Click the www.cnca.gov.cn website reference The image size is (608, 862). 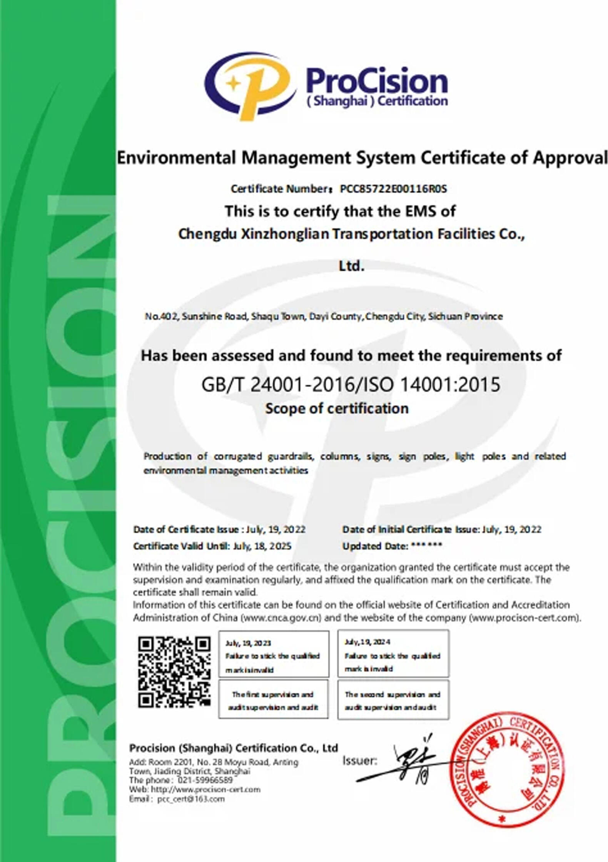click(281, 618)
